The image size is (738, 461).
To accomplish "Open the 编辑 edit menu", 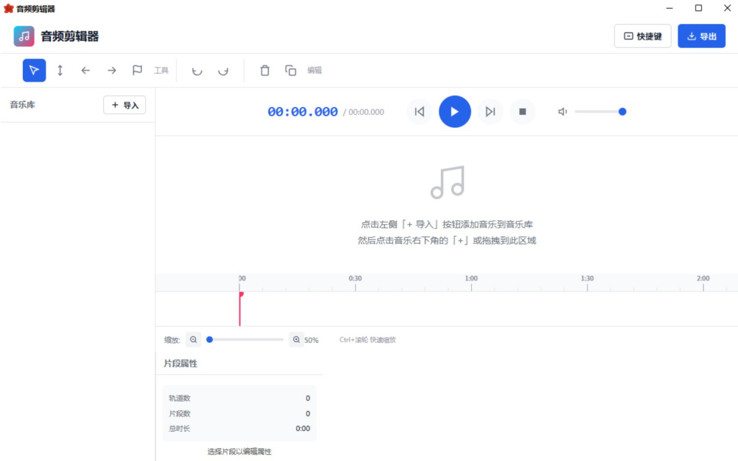I will pos(315,70).
